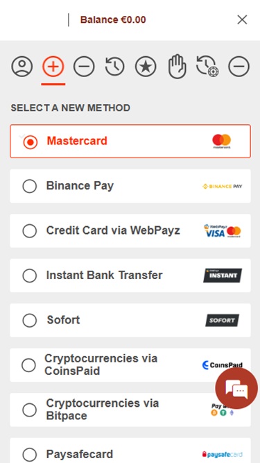260x463 pixels.
Task: Open the star bonuses icon
Action: (146, 67)
